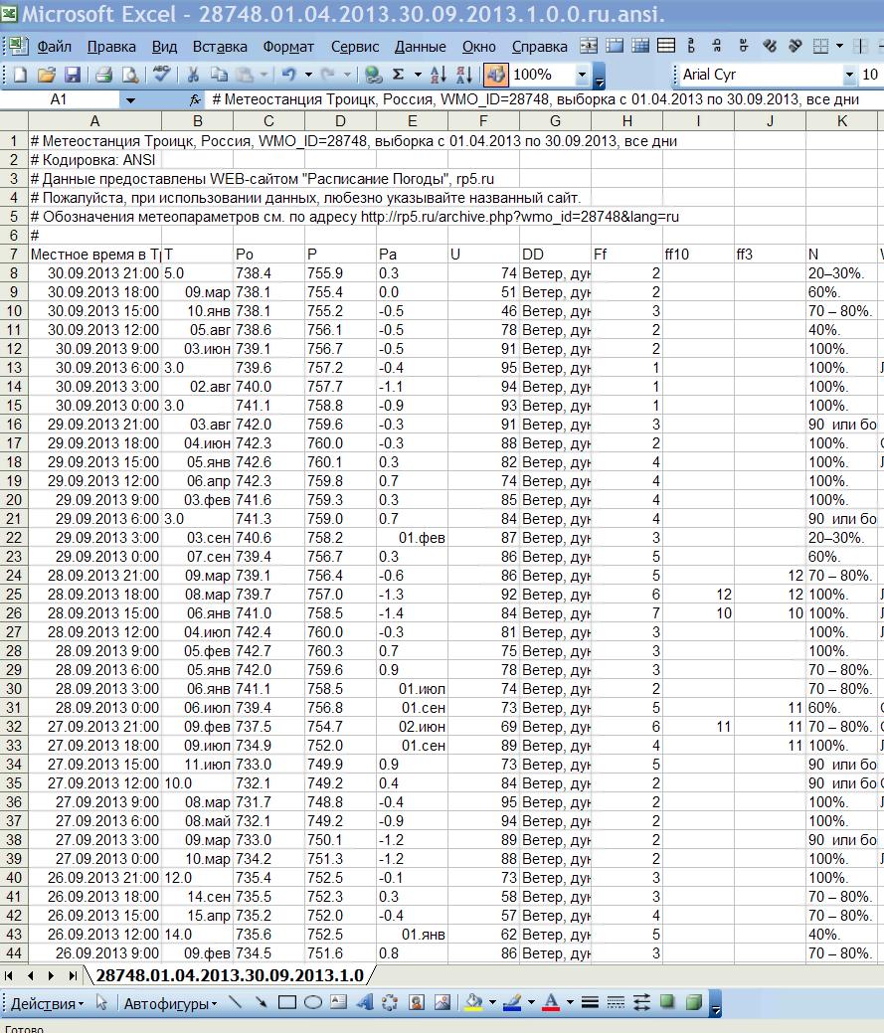Image resolution: width=884 pixels, height=1033 pixels.
Task: Apply the yellow fill color bucket
Action: (x=474, y=1002)
